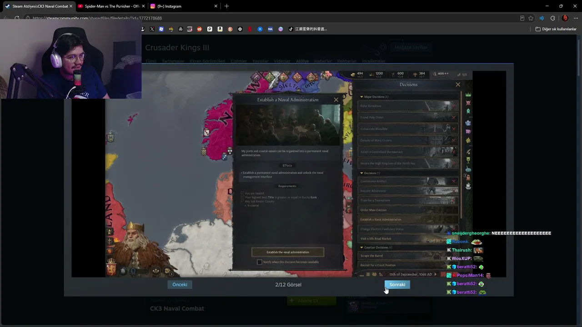The width and height of the screenshot is (582, 327).
Task: Go to the next image with Sonraki
Action: (x=397, y=285)
